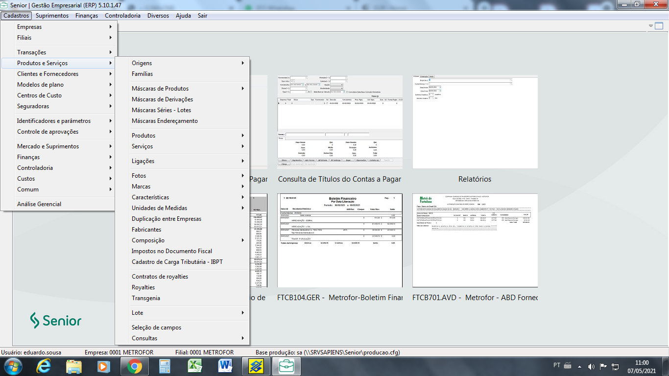Open the Finanças menu in the menu bar
The height and width of the screenshot is (376, 669).
pos(87,16)
